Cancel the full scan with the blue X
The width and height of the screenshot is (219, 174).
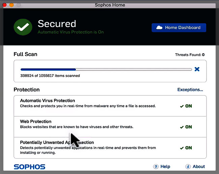click(x=197, y=69)
